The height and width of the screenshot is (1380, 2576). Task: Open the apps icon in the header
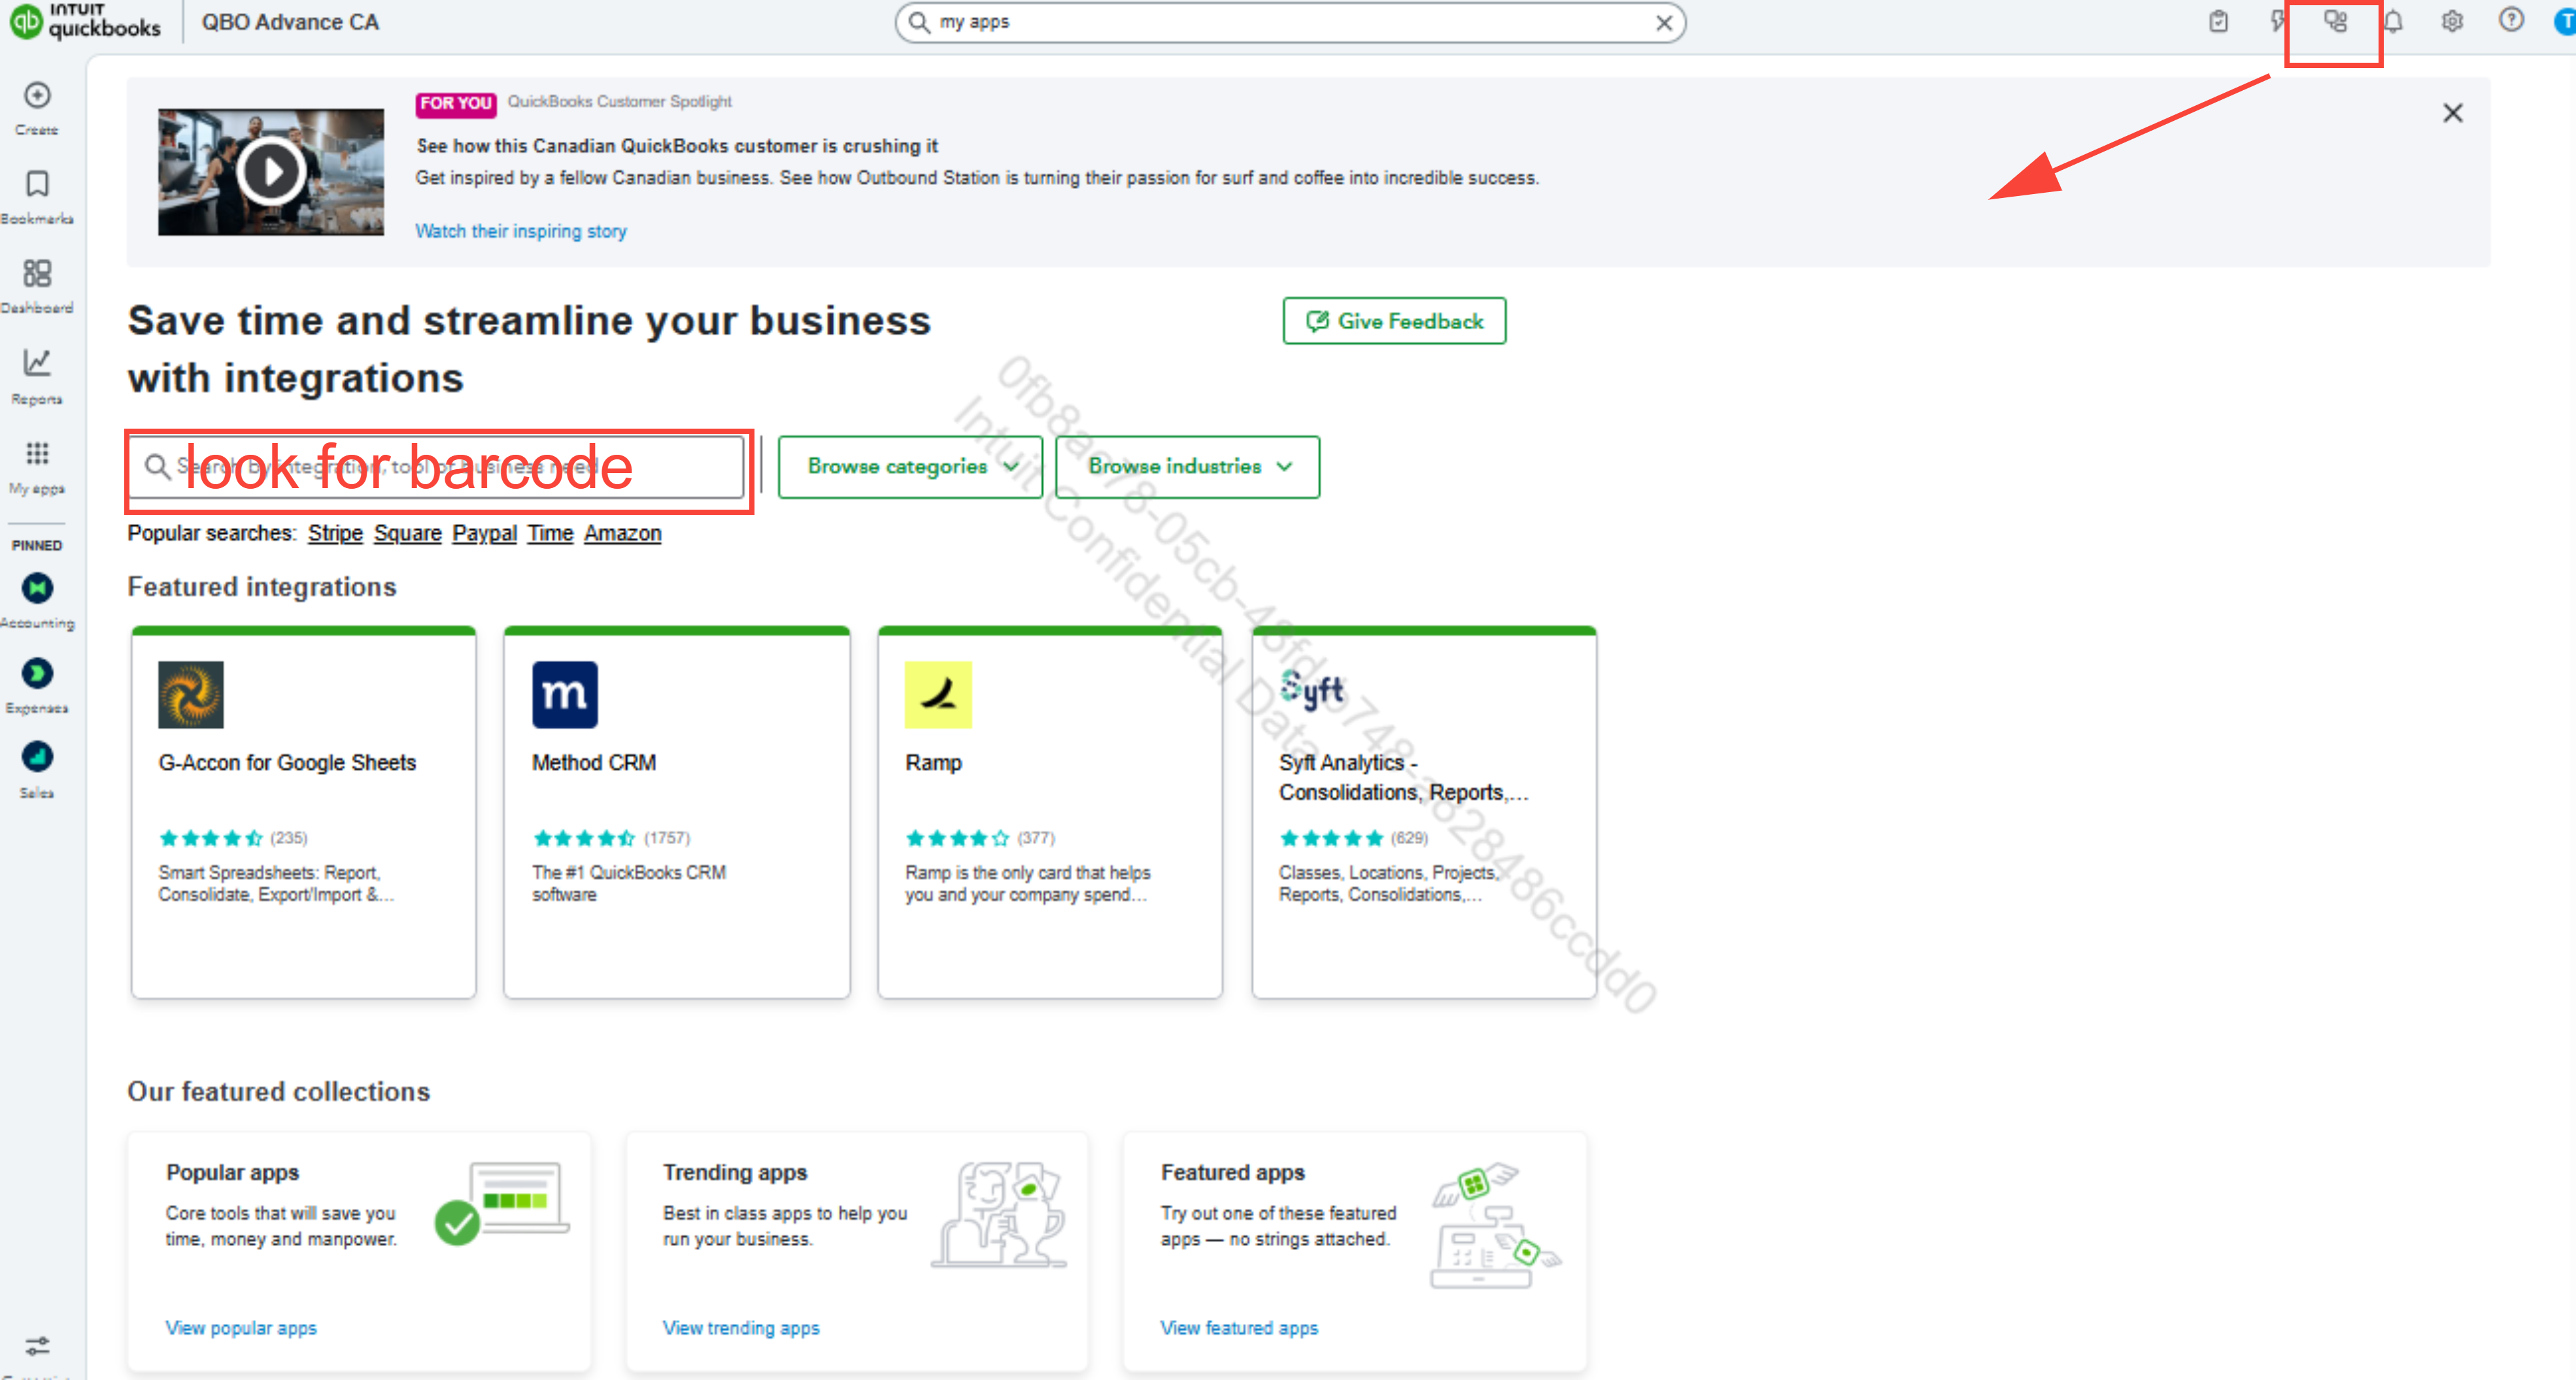2335,21
